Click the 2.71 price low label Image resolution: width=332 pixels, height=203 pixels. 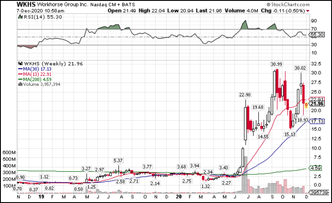134,181
